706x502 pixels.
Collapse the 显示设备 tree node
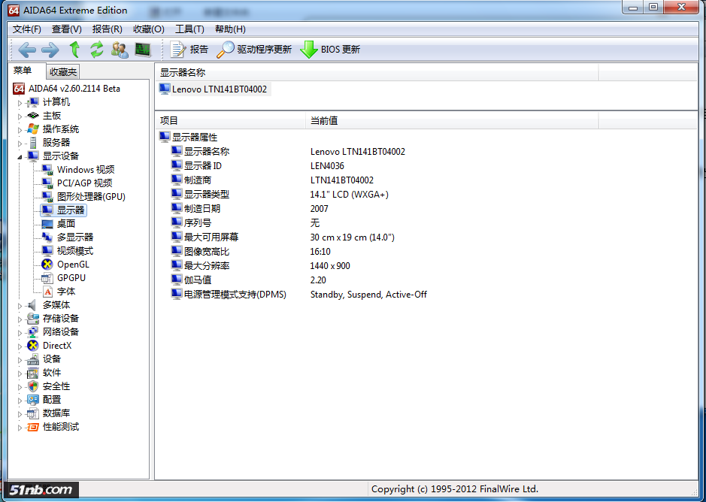click(x=21, y=156)
